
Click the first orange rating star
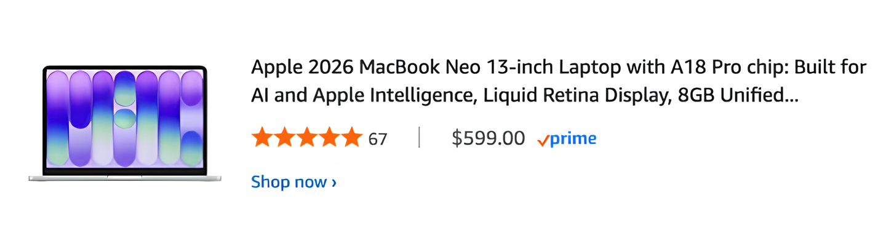pos(262,138)
